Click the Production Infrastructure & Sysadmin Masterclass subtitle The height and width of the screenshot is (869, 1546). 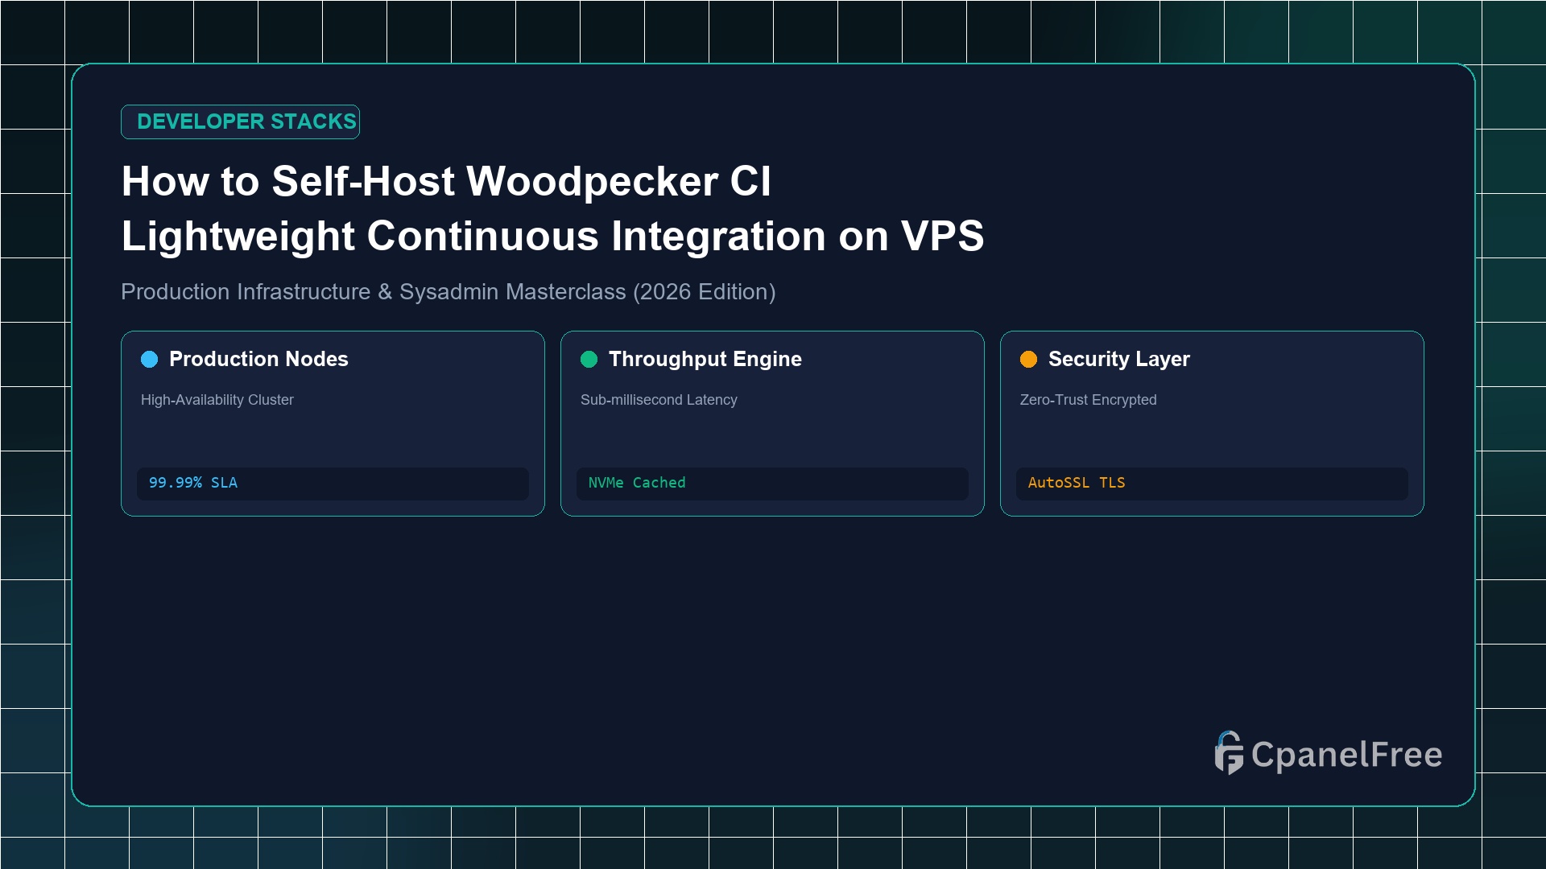tap(449, 291)
